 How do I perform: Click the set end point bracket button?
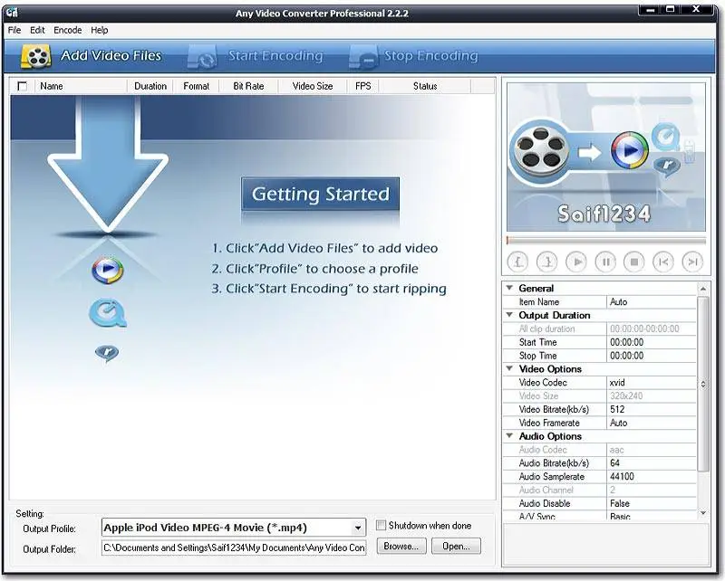pos(547,262)
